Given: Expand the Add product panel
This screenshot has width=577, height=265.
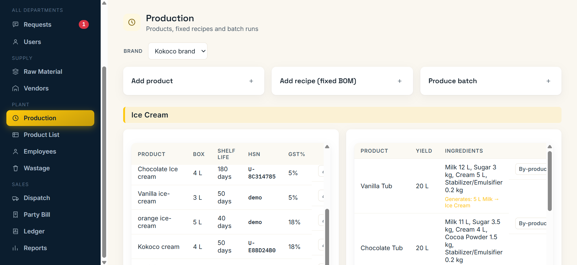Looking at the screenshot, I should 193,81.
